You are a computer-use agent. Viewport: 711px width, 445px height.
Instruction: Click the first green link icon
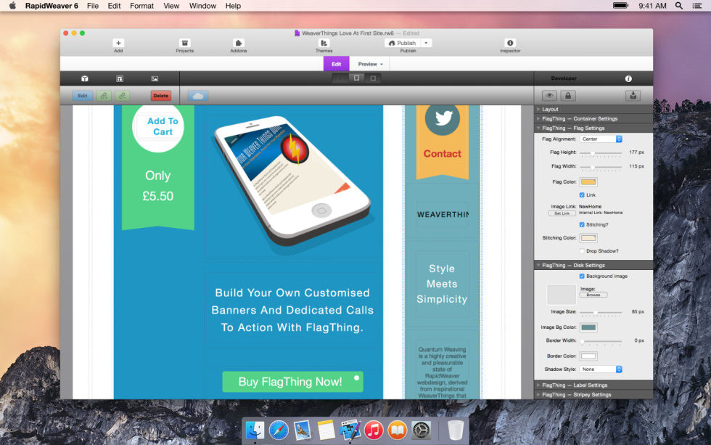[104, 96]
